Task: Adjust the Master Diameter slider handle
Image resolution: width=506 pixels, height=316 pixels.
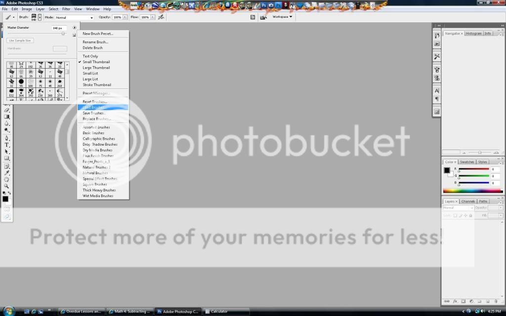Action: 63,34
